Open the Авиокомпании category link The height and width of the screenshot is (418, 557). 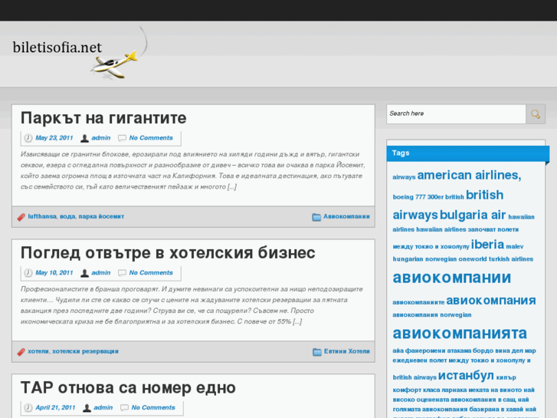point(346,216)
